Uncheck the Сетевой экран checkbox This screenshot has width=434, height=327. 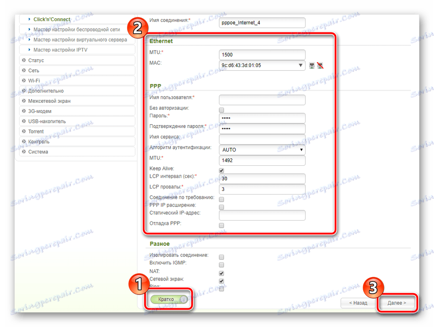point(222,281)
